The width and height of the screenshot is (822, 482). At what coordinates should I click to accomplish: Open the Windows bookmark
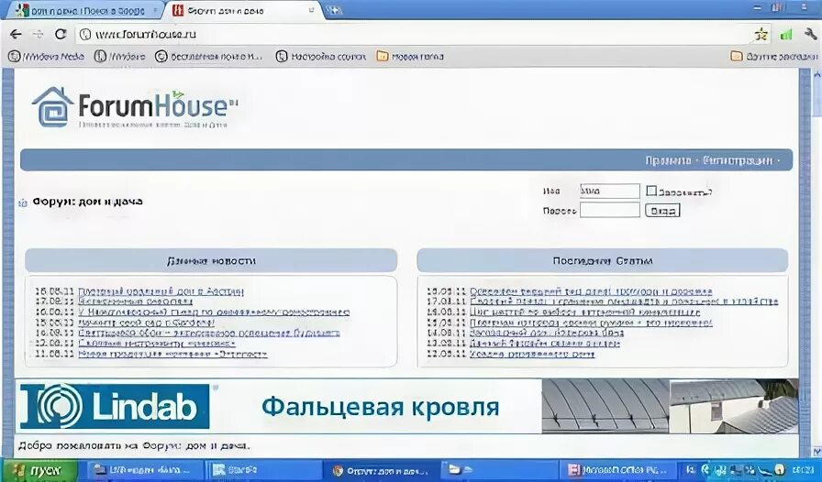coord(119,56)
